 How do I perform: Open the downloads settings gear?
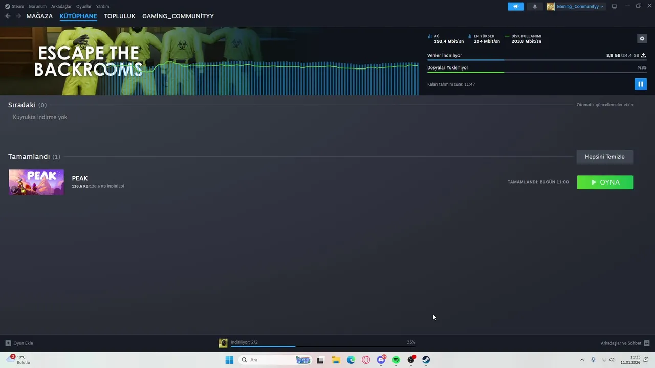pos(642,39)
